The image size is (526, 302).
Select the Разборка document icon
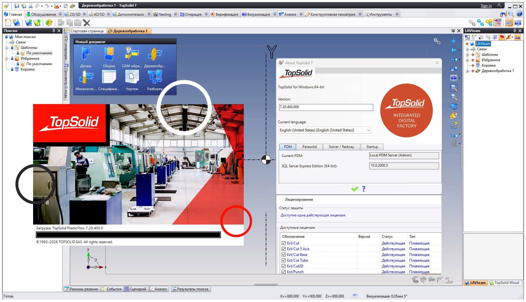(x=155, y=78)
